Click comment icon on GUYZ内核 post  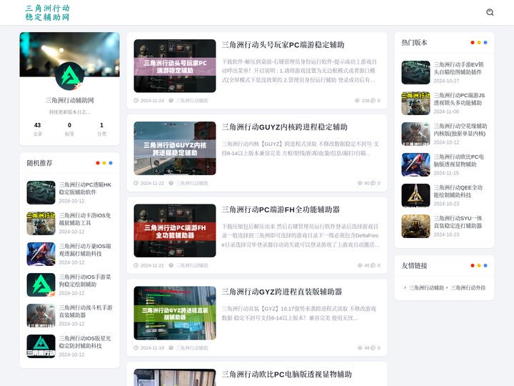(373, 183)
